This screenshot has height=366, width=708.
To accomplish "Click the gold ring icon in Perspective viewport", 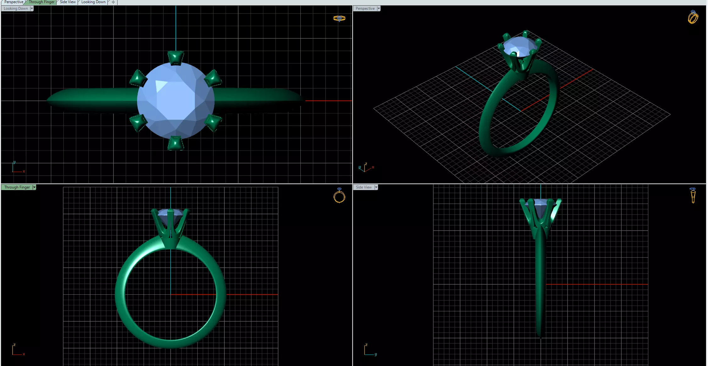I will click(x=693, y=17).
